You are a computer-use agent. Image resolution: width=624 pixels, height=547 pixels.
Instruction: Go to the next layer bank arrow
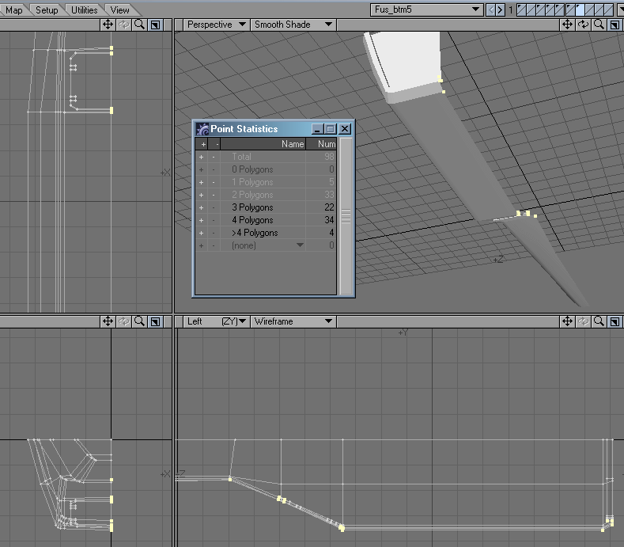500,9
